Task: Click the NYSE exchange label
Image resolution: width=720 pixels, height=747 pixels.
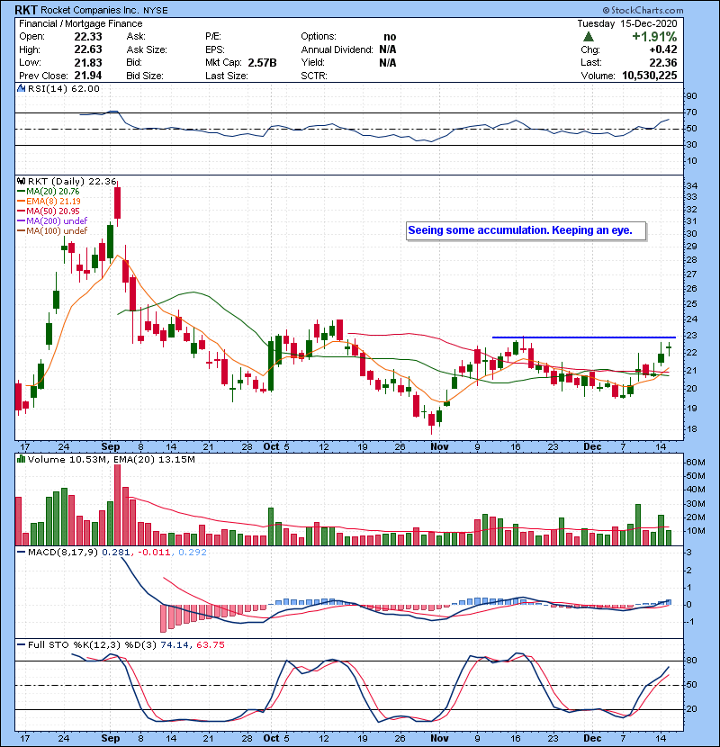Action: click(156, 11)
